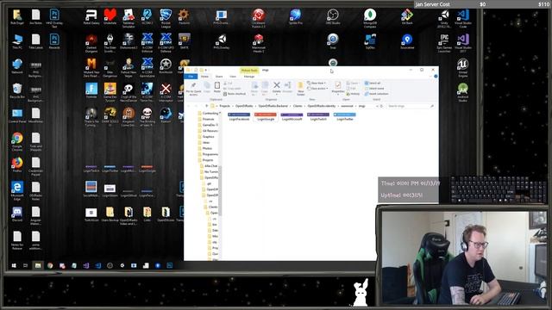Open the Rebel Galaxy desktop shortcut
The image size is (552, 310).
[91, 17]
